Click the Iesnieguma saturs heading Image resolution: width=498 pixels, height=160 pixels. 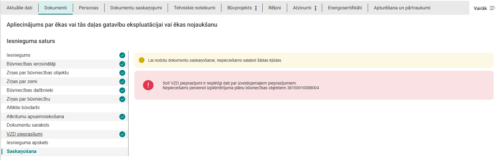(31, 41)
